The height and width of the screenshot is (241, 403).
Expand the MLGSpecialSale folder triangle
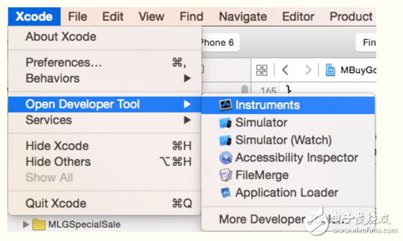click(x=26, y=224)
